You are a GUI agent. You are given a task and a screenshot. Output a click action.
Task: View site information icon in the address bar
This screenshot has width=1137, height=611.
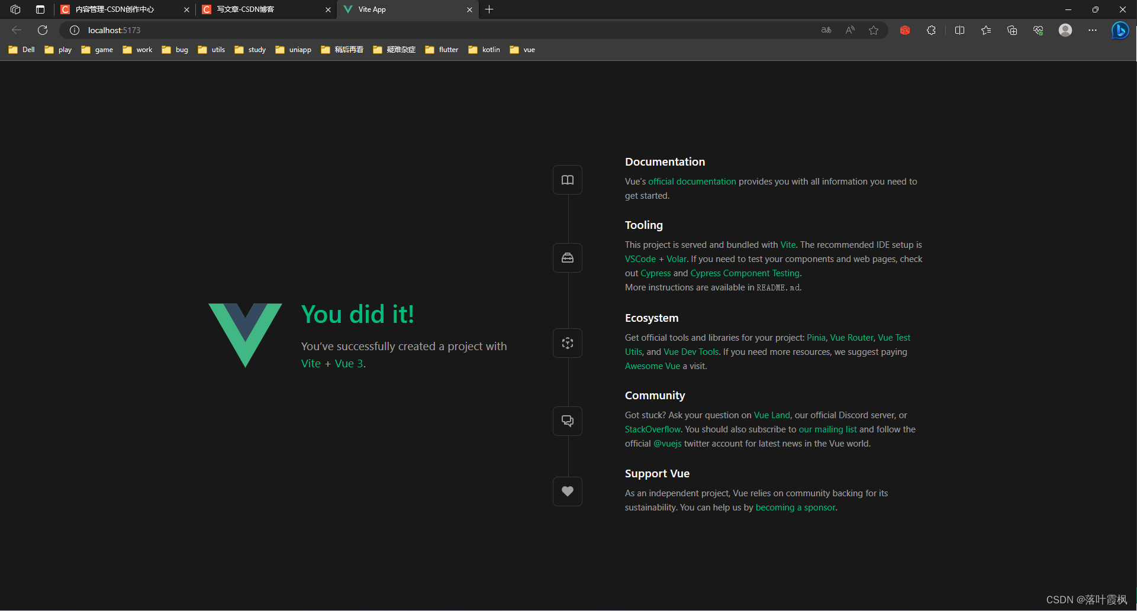pos(75,30)
